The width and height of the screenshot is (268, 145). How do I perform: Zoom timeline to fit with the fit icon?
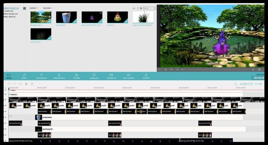(x=245, y=84)
